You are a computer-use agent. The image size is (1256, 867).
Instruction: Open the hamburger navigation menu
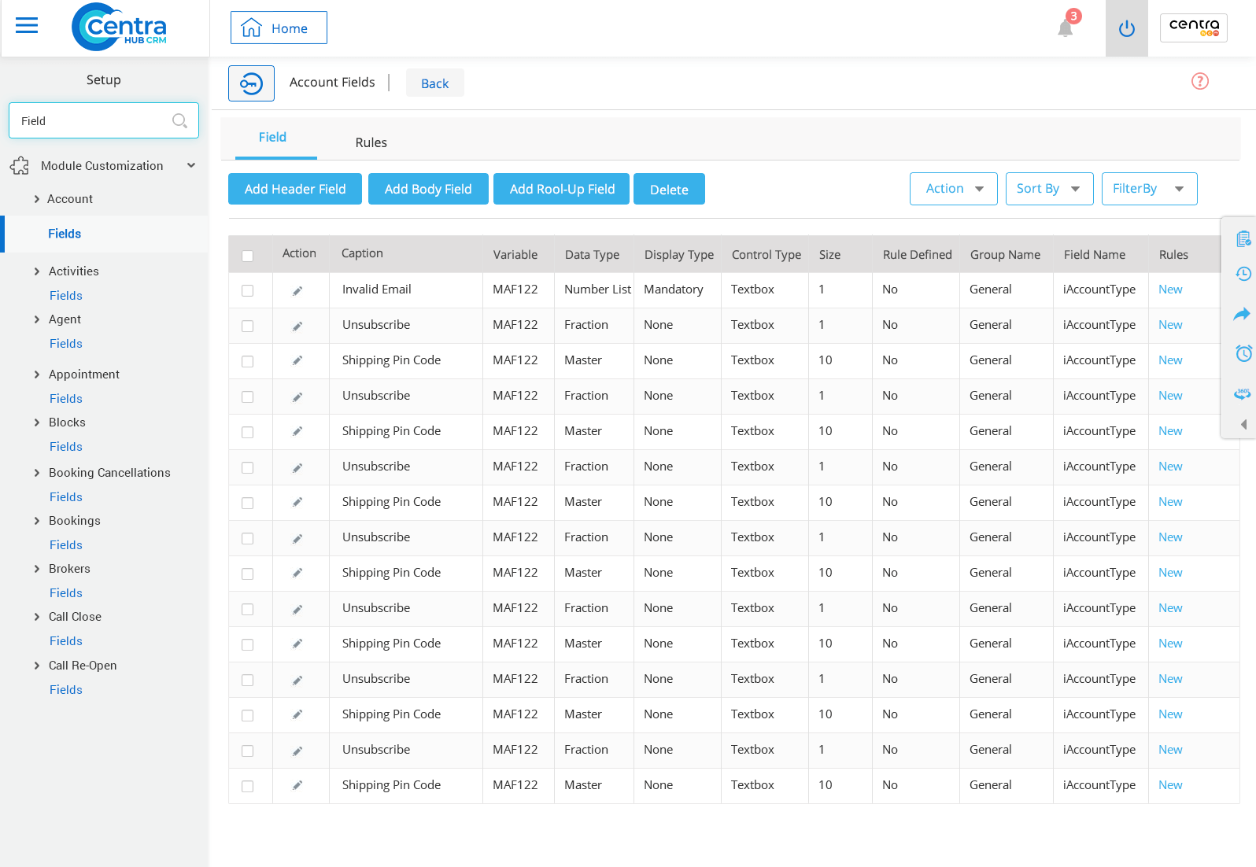27,26
